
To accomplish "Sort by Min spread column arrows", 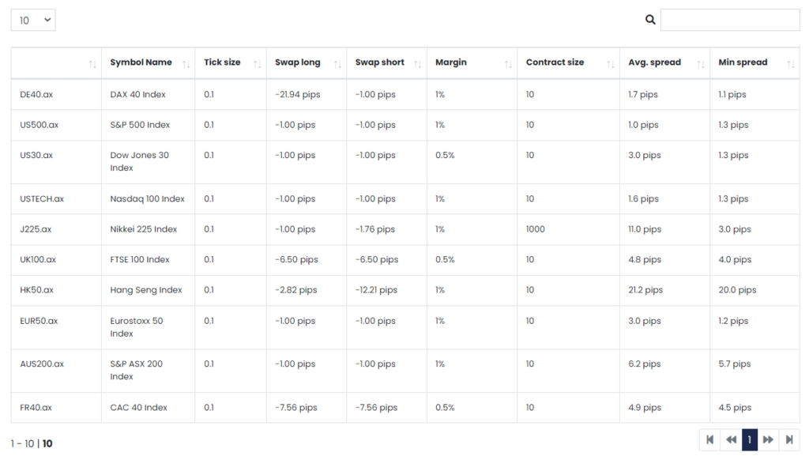I will click(x=791, y=64).
